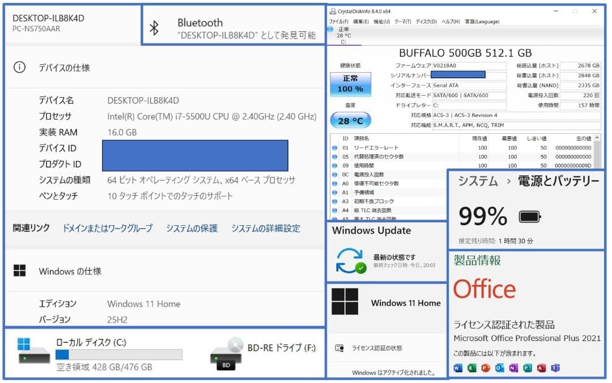Image resolution: width=612 pixels, height=383 pixels.
Task: Click the Outlook icon under Office product info
Action: click(x=500, y=369)
